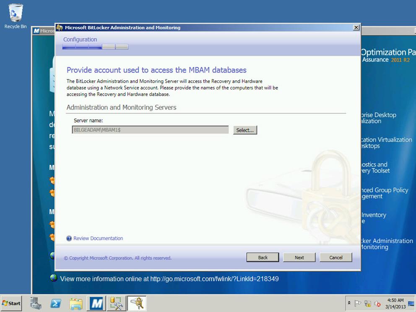Click the globe icon beside View more information
This screenshot has width=416, height=312.
coord(54,278)
